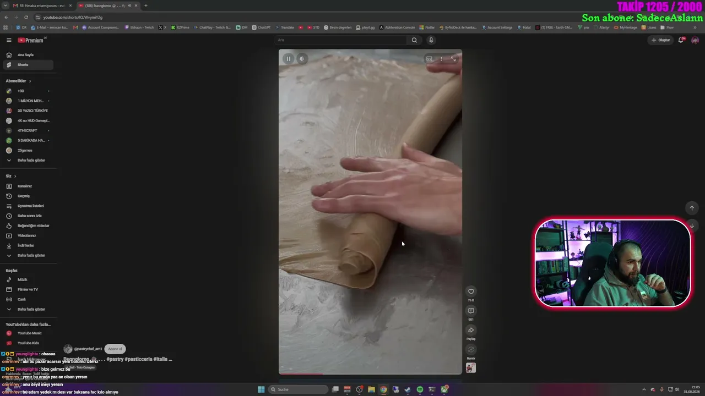Open comments on the Short
The width and height of the screenshot is (705, 396).
471,311
